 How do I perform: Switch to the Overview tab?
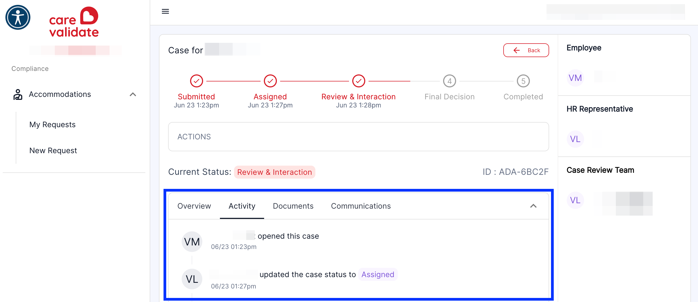coord(194,206)
